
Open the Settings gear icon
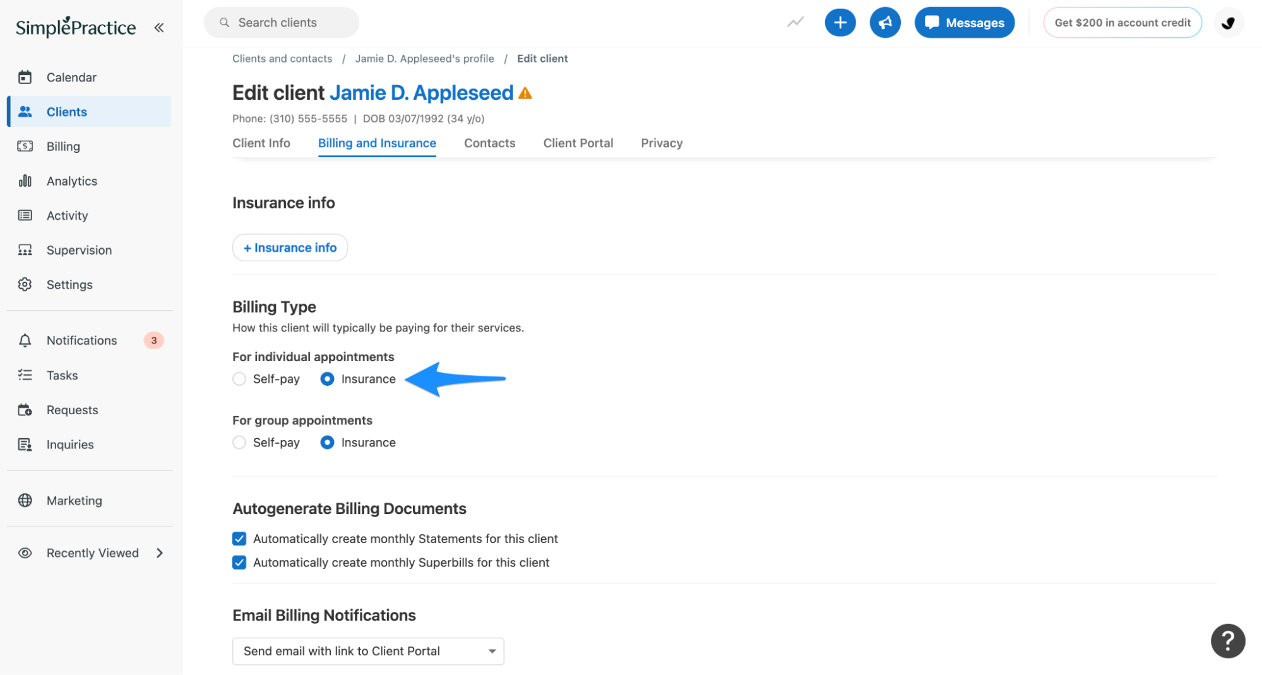(25, 285)
